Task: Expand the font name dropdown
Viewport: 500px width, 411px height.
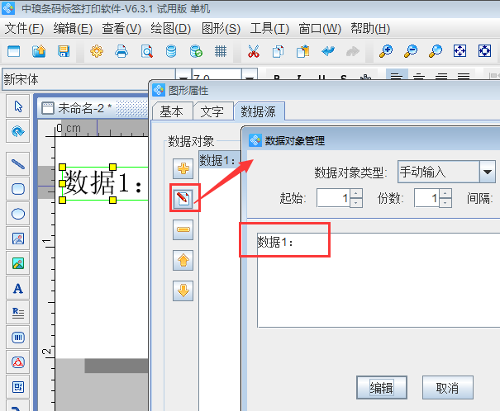Action: (x=182, y=80)
